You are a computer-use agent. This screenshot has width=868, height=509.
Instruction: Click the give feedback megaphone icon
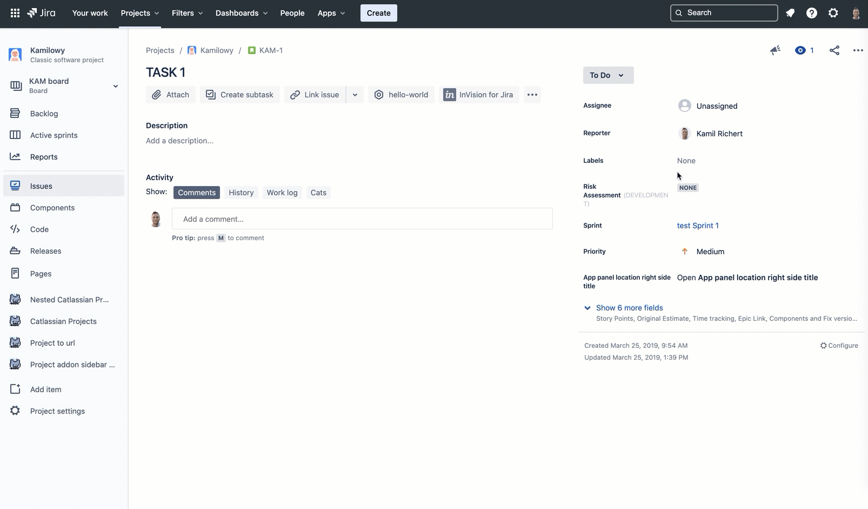click(775, 50)
